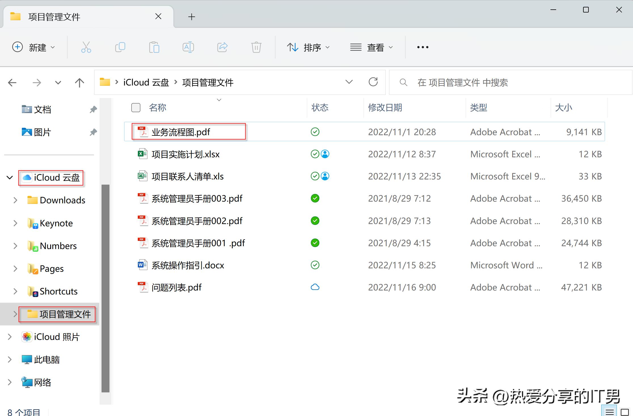Click the Copy icon in the toolbar
The image size is (633, 416).
[x=120, y=47]
